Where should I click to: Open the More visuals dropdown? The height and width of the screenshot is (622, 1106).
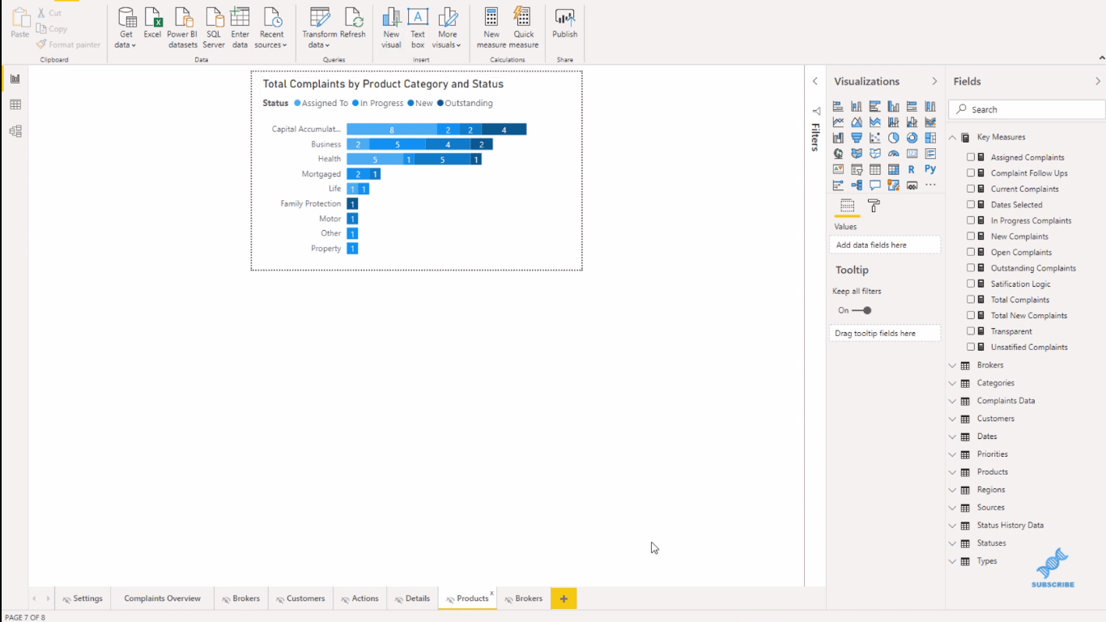[447, 28]
